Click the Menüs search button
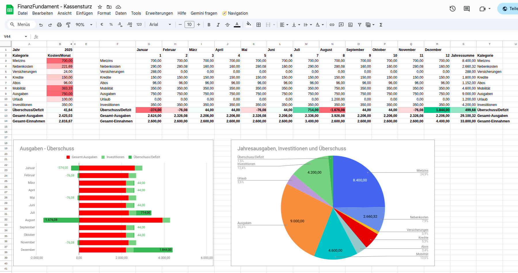Viewport: 518px width, 273px height. (20, 24)
